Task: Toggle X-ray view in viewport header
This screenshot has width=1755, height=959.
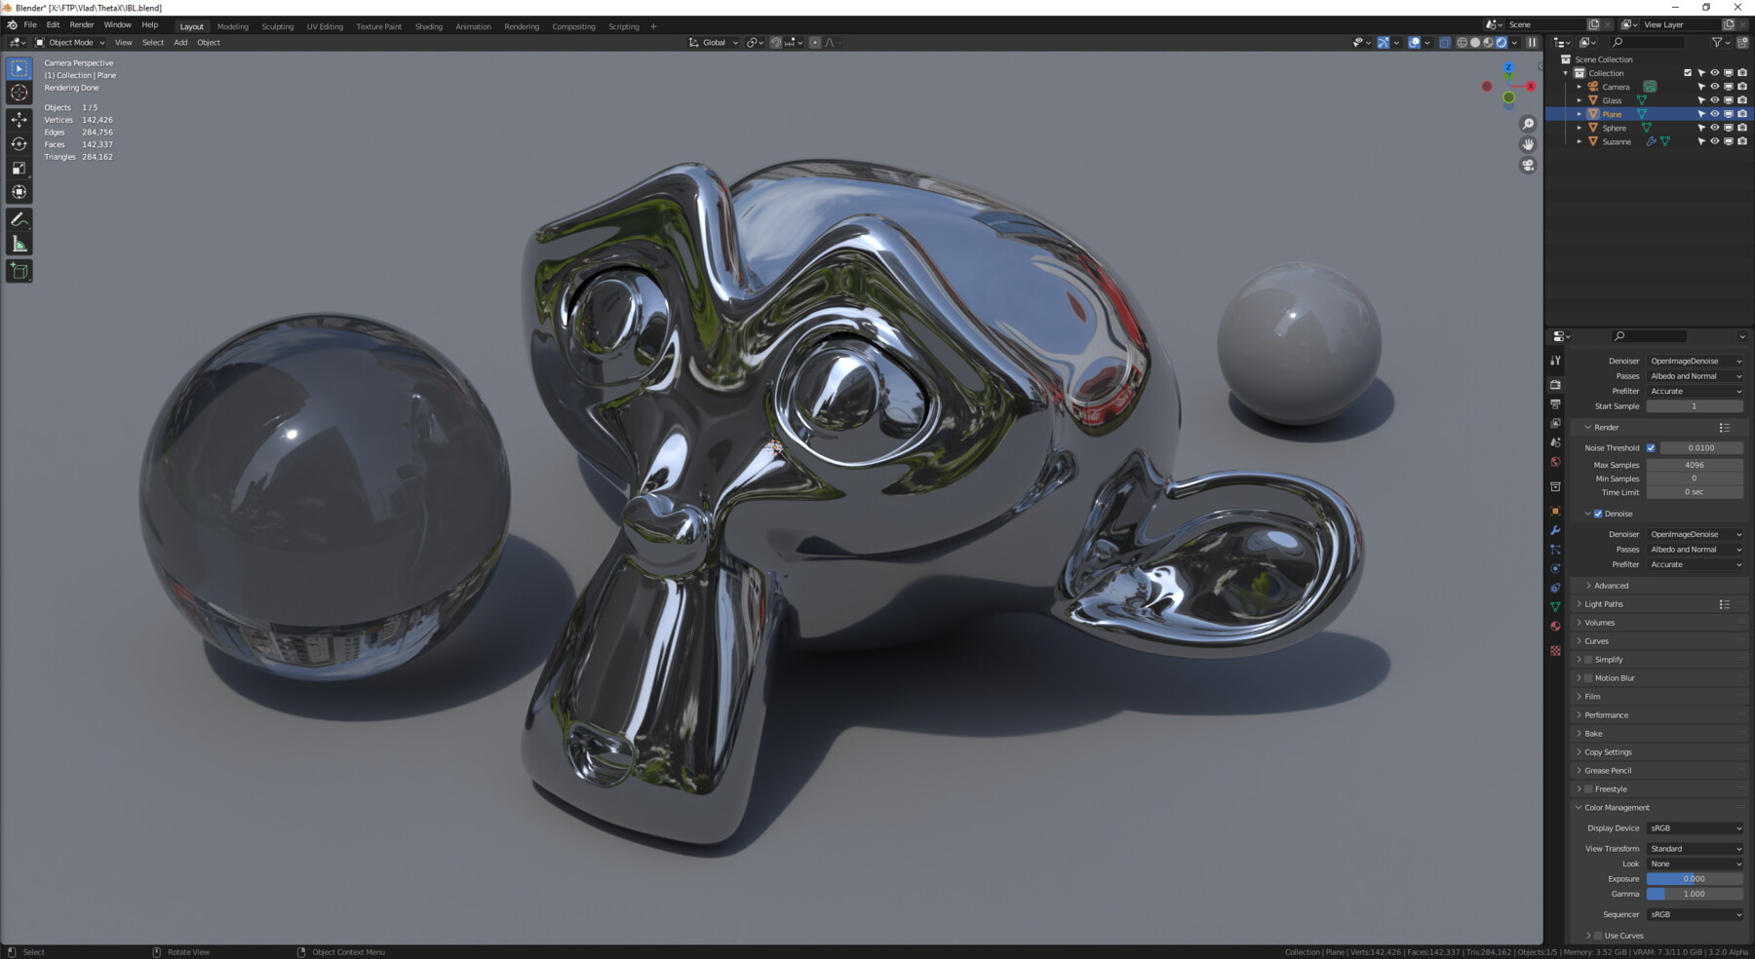Action: (1445, 42)
